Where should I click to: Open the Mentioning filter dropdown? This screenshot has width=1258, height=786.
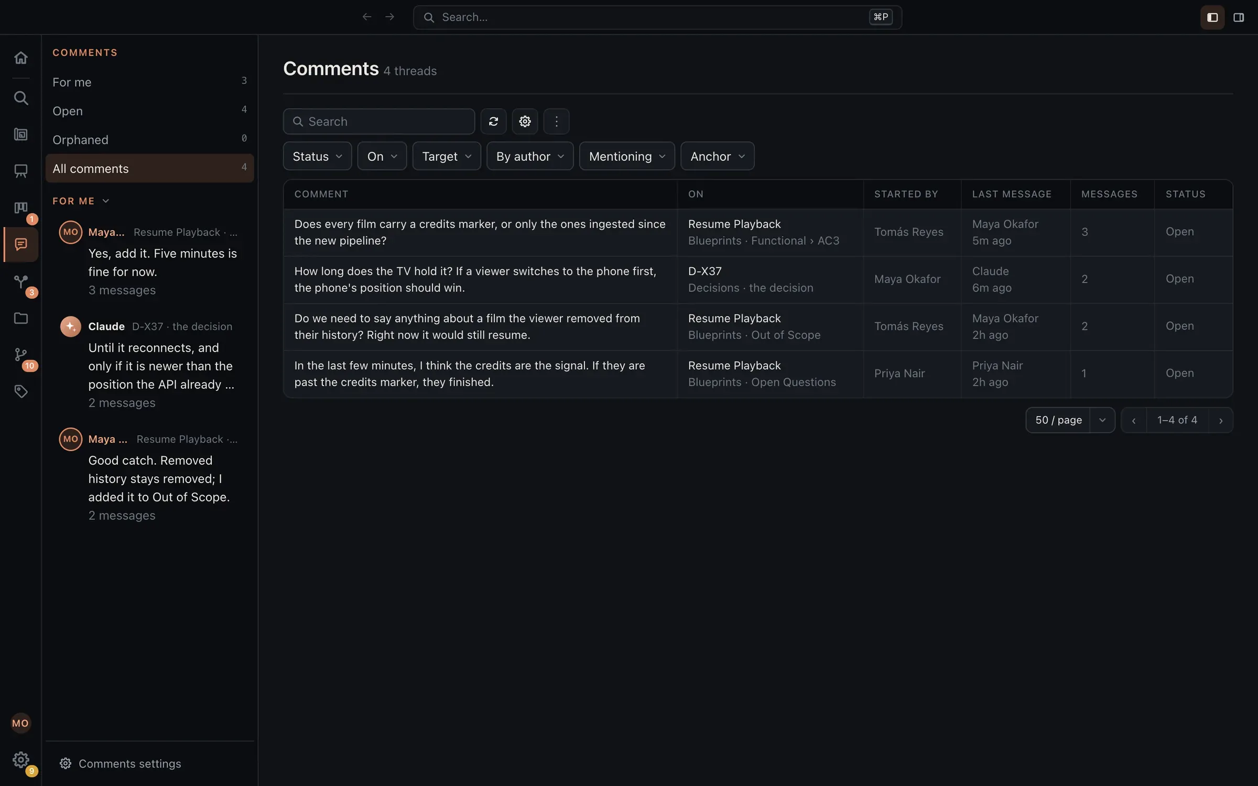pos(627,156)
